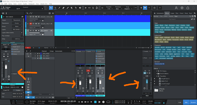Select the Listen (speaker) tool
Image resolution: width=197 pixels, height=105 pixels.
pyautogui.click(x=80, y=8)
